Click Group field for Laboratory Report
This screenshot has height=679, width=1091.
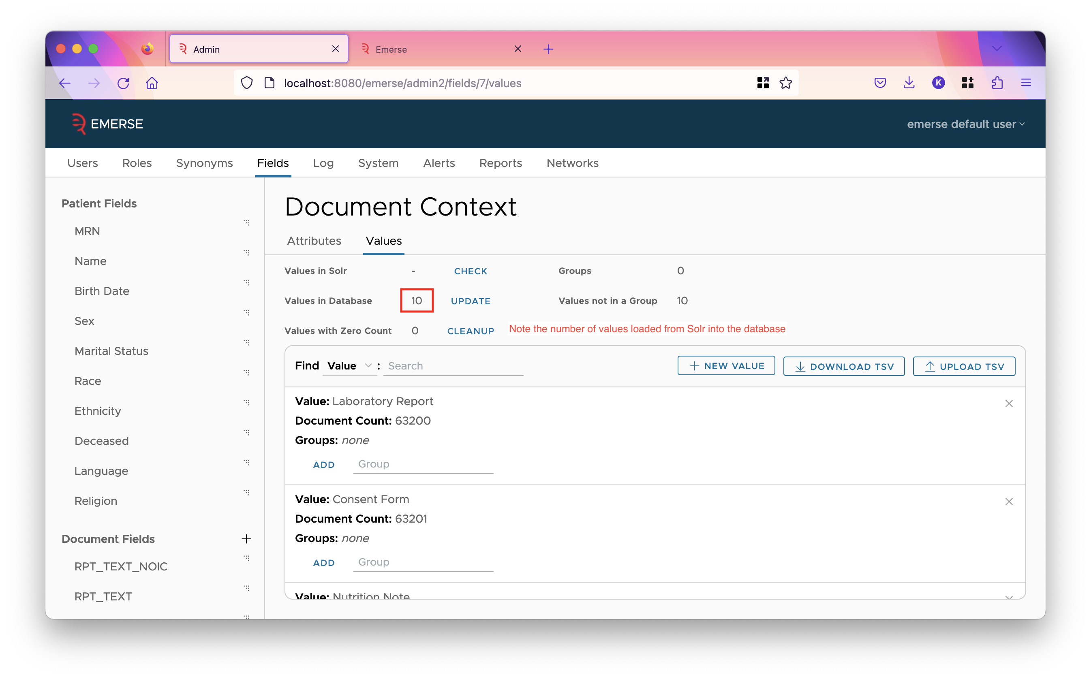[x=423, y=464]
